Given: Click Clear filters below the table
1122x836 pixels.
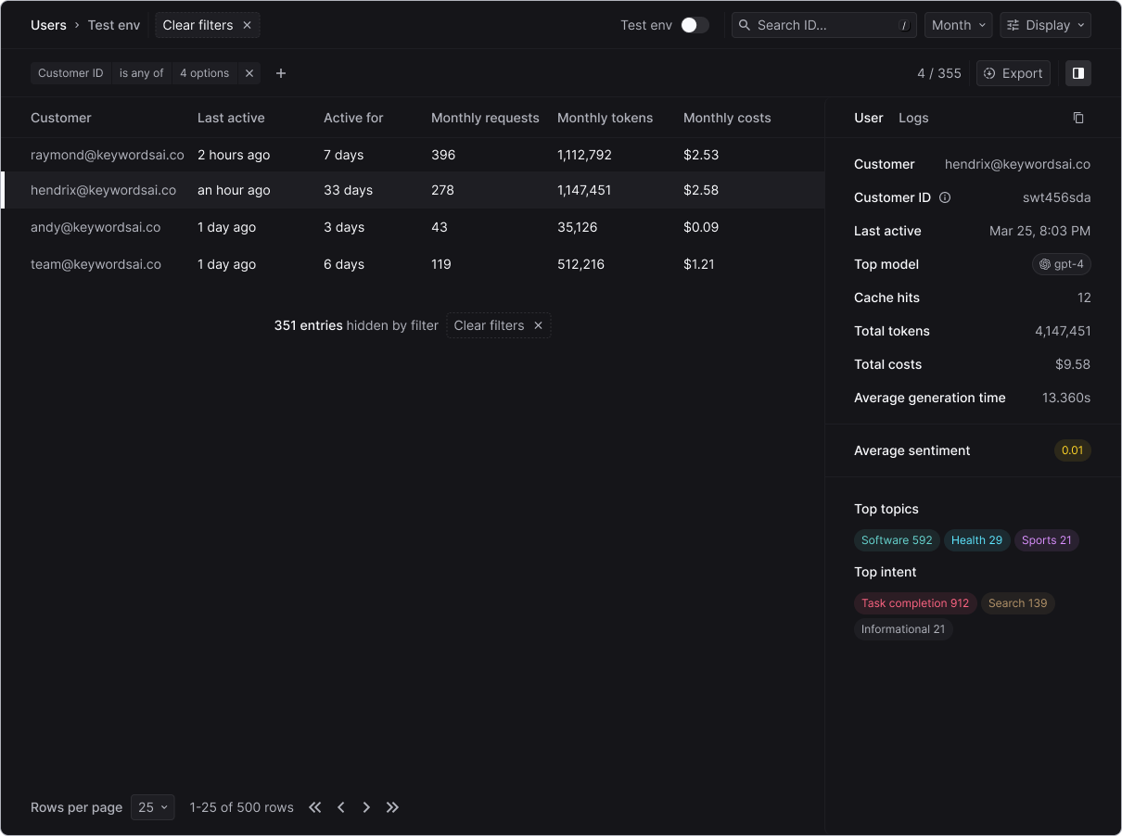Looking at the screenshot, I should [x=498, y=325].
